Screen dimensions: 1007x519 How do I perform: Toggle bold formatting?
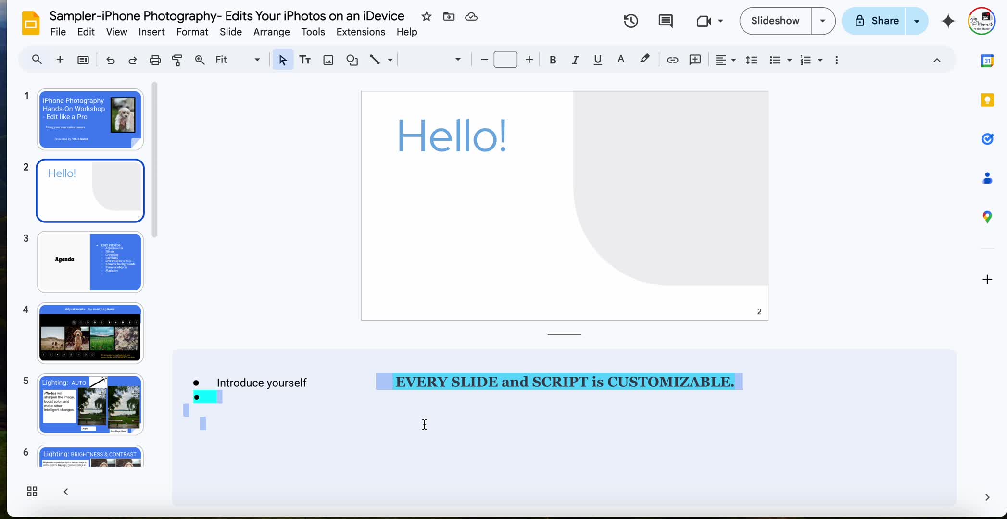(553, 60)
